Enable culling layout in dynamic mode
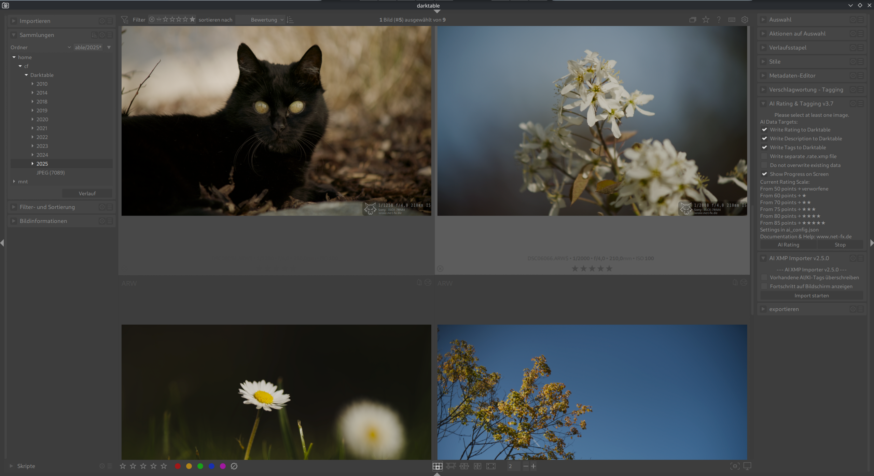The height and width of the screenshot is (476, 874). (477, 466)
